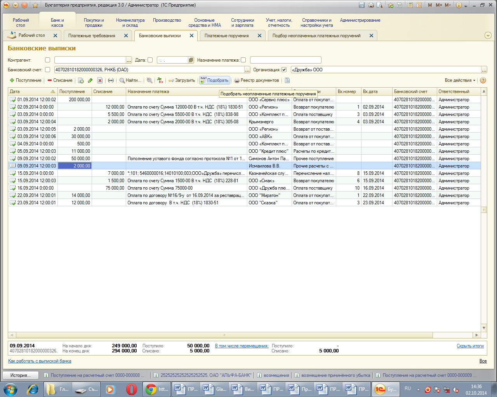Screen dimensions: 497x397
Task: Expand the tab list dropdown arrow at right
Action: [x=488, y=35]
